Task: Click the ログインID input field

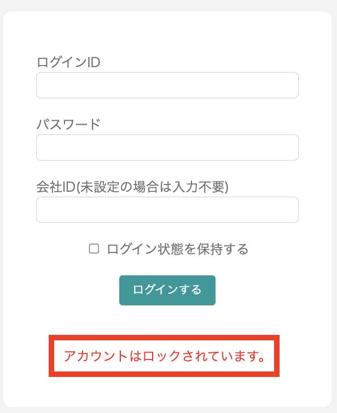Action: (167, 85)
